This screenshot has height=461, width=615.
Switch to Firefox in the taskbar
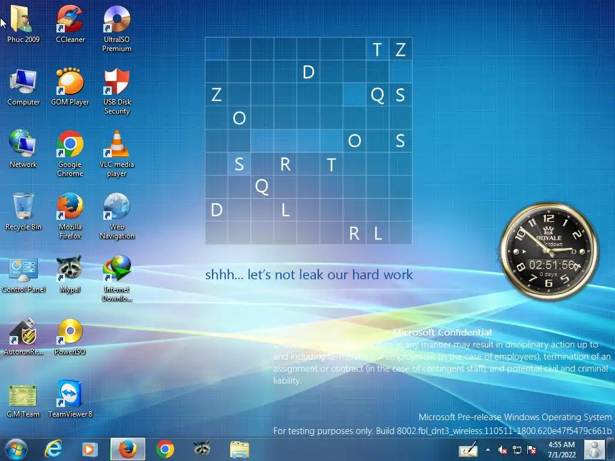(x=128, y=449)
